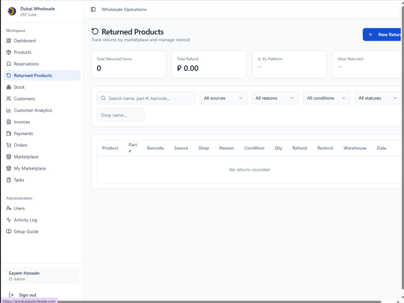
Task: Click the Orders cart icon
Action: 9,145
